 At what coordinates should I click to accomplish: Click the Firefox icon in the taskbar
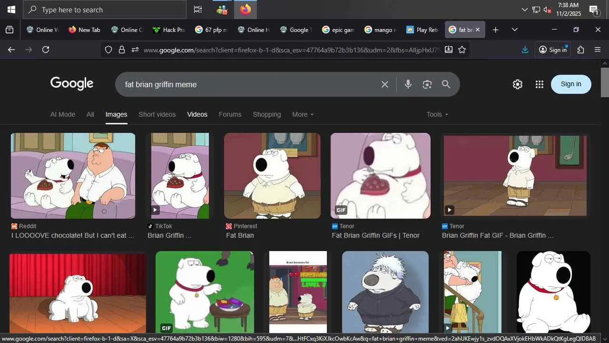pyautogui.click(x=246, y=10)
